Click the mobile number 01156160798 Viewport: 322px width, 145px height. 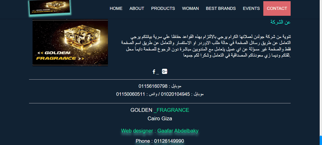153,86
